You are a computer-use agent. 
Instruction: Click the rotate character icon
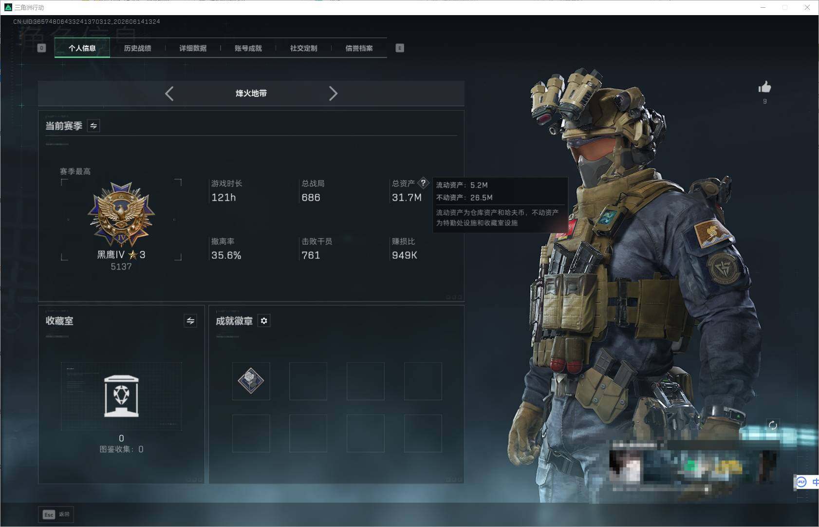(x=773, y=425)
